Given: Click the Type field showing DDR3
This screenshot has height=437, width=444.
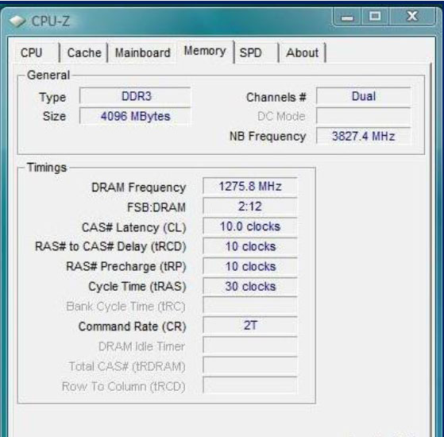Looking at the screenshot, I should [135, 96].
